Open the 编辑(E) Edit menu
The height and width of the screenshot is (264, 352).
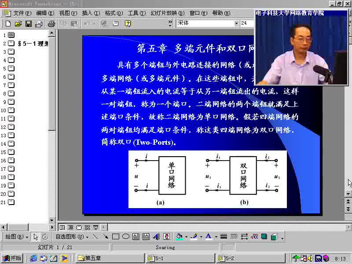click(x=45, y=13)
